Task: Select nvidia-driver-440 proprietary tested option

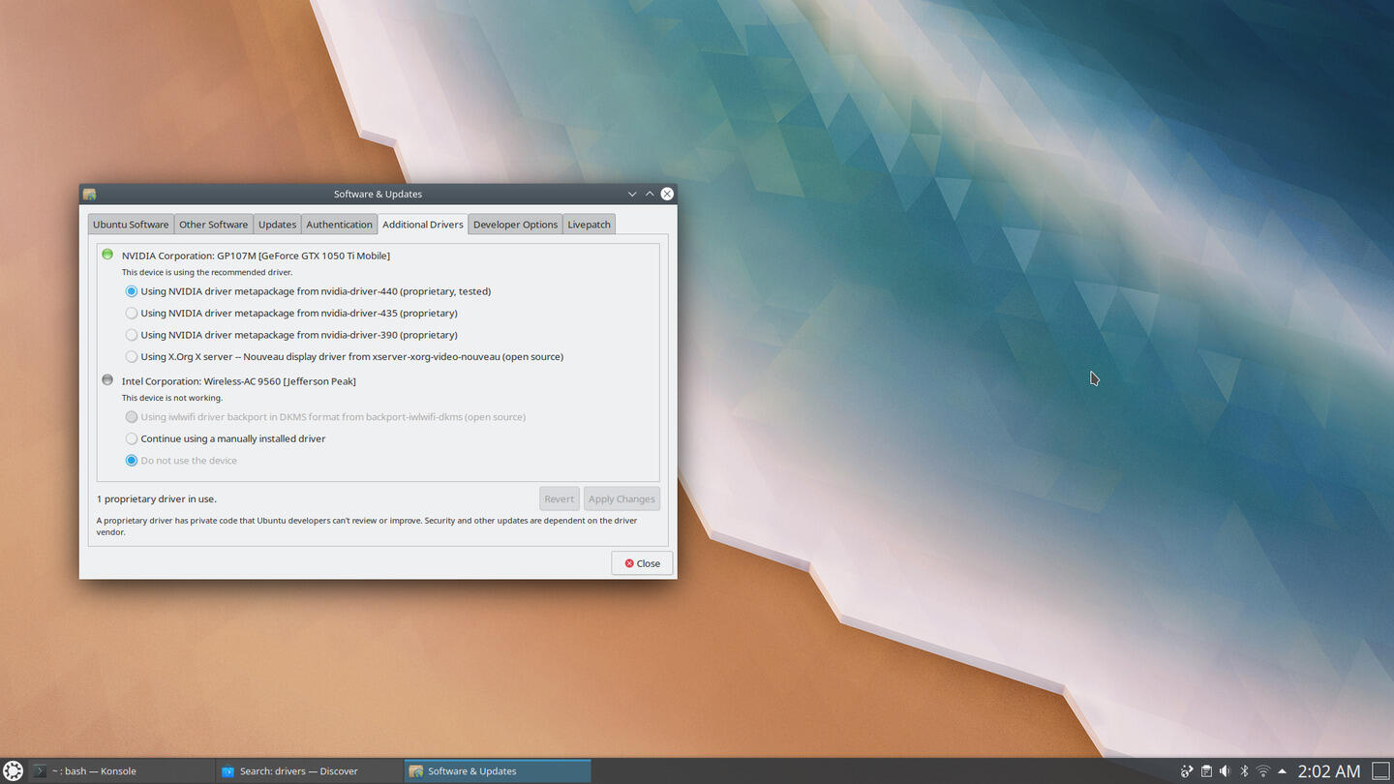Action: click(308, 291)
